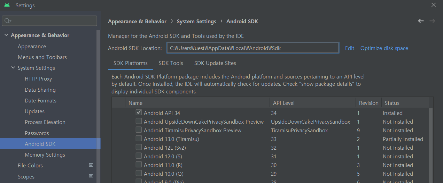The width and height of the screenshot is (443, 183).
Task: Open the SDK Update Sites tab
Action: (215, 63)
